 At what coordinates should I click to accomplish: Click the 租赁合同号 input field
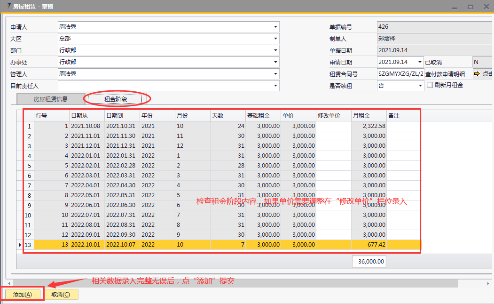click(400, 74)
